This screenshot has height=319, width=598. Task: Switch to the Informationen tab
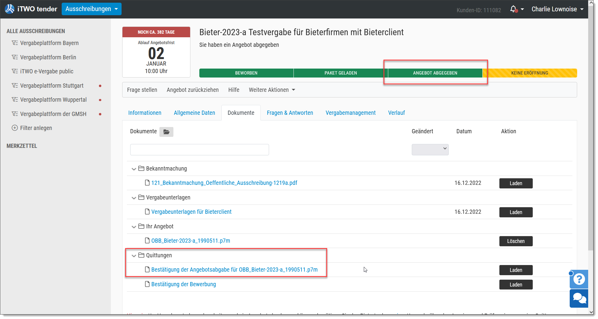coord(145,113)
